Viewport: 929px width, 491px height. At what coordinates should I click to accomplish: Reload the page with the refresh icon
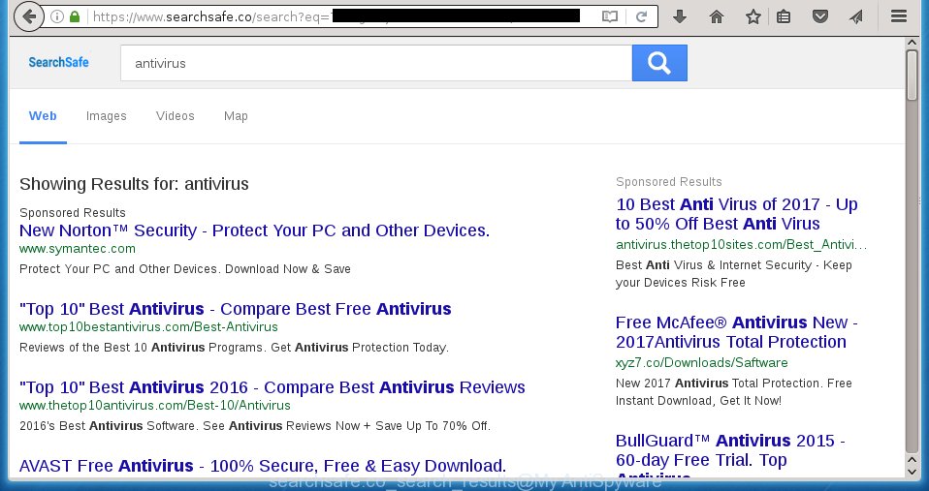coord(641,16)
